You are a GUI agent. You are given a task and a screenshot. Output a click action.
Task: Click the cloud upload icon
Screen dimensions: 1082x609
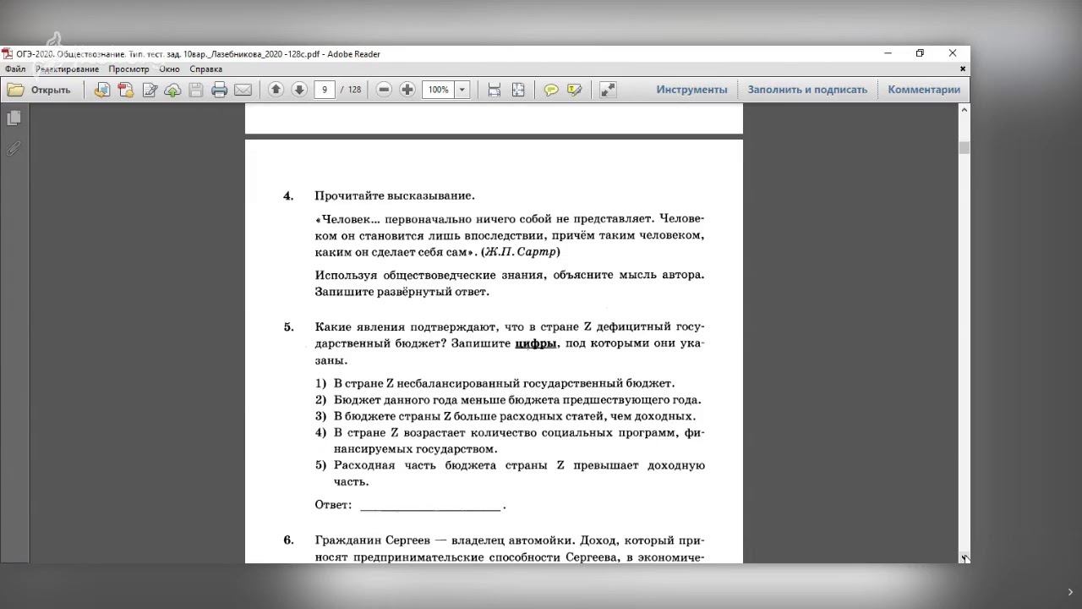coord(172,90)
